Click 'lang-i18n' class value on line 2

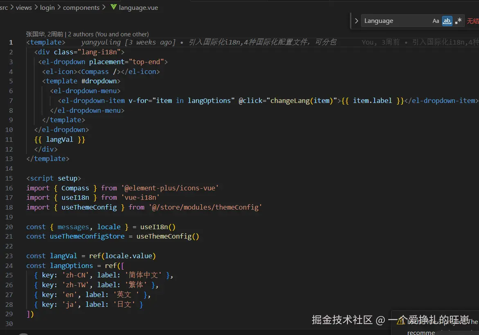click(x=99, y=52)
